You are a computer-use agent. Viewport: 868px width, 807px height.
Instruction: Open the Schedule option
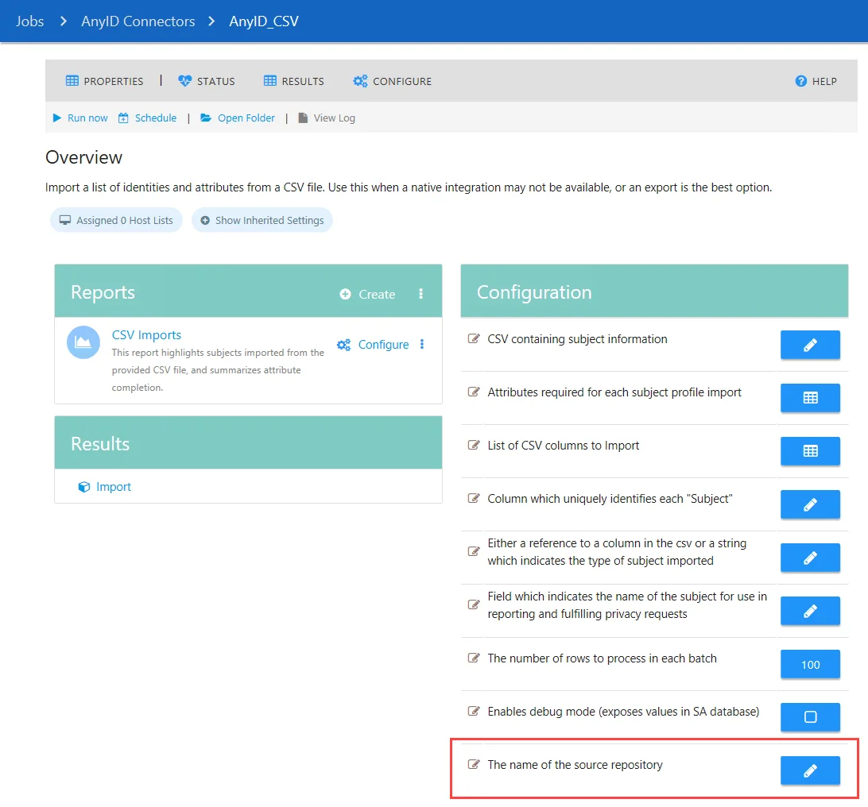coord(147,118)
